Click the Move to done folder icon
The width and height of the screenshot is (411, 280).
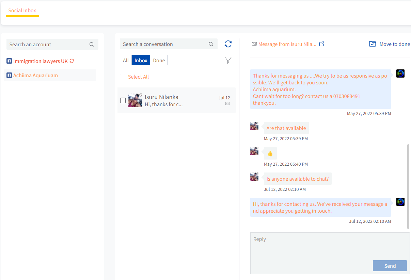tap(373, 44)
